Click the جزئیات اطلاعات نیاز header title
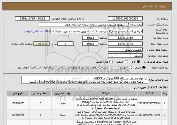This screenshot has height=125, width=177. click(x=154, y=6)
